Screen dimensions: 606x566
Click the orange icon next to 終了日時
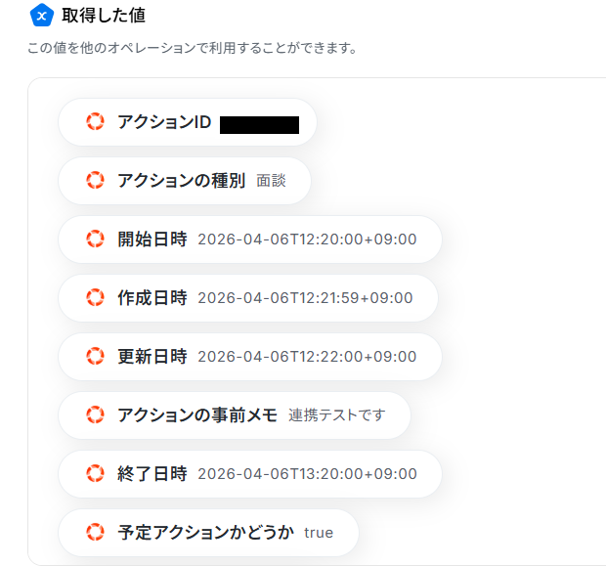(95, 474)
